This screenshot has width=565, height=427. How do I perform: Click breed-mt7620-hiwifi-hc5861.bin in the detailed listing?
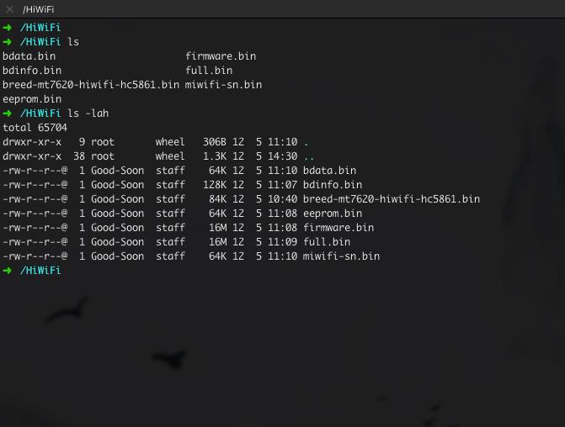(392, 199)
